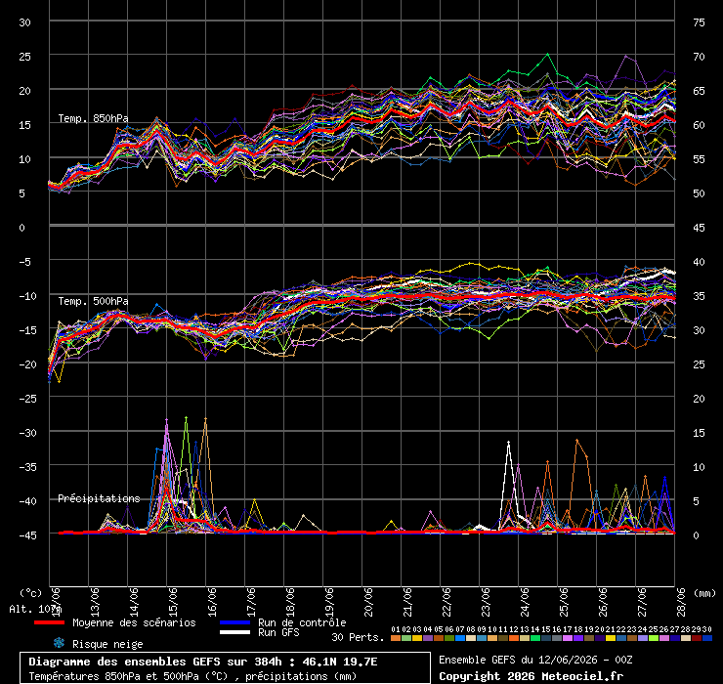Click the 75 precipitation axis value
The image size is (723, 684).
[699, 22]
